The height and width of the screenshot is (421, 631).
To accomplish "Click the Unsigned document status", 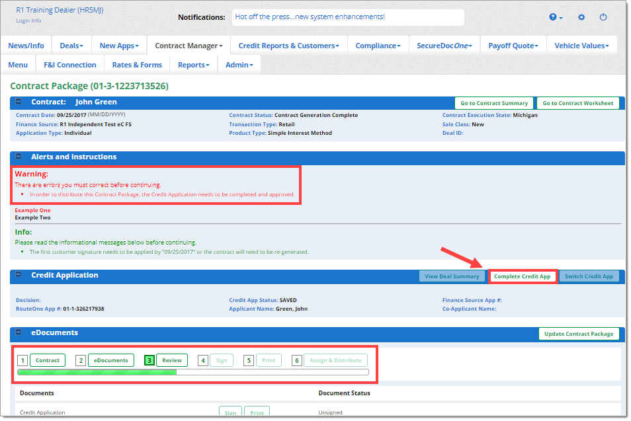I will click(x=331, y=412).
